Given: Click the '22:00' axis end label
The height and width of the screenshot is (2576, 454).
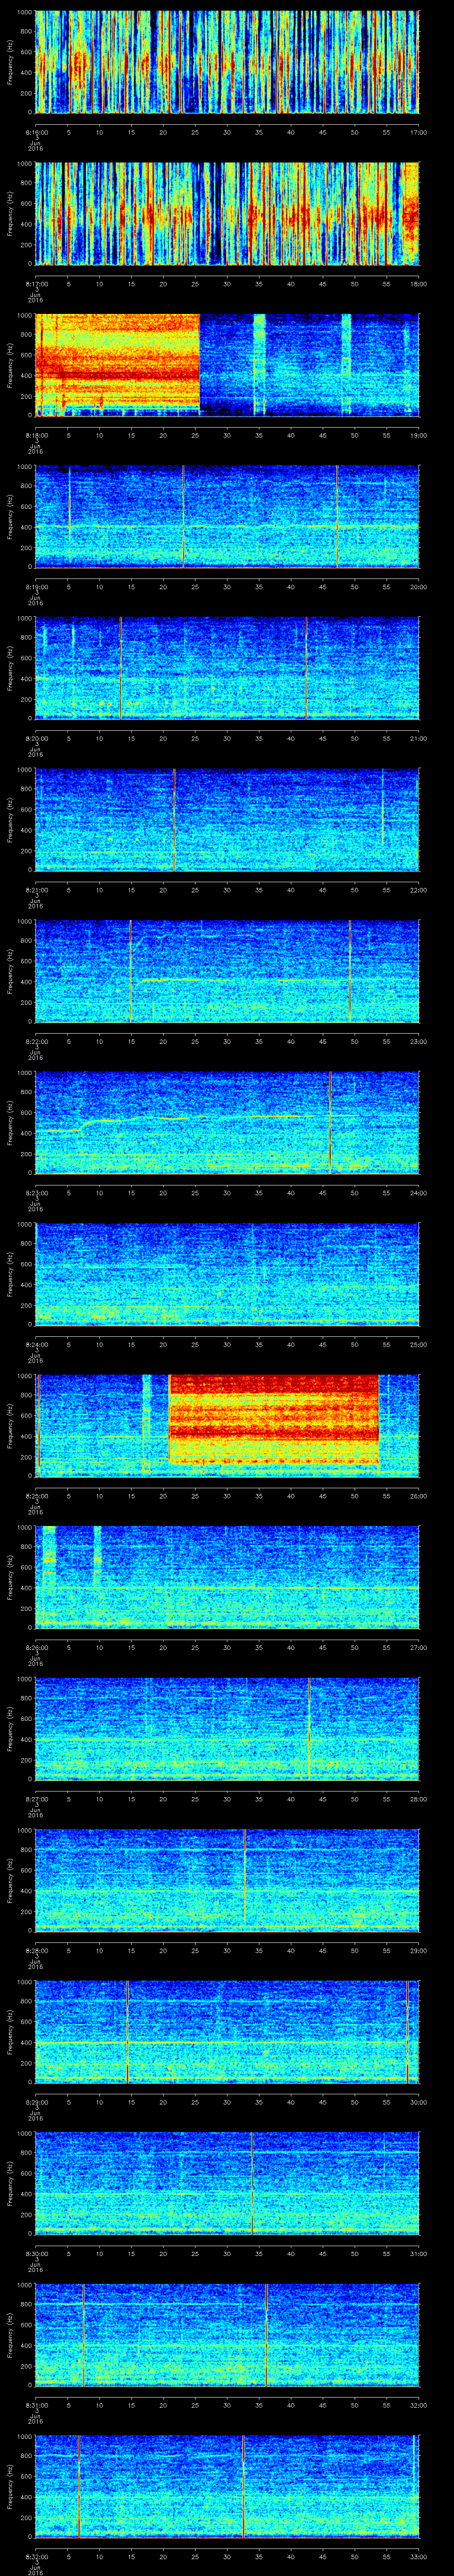Looking at the screenshot, I should point(418,890).
